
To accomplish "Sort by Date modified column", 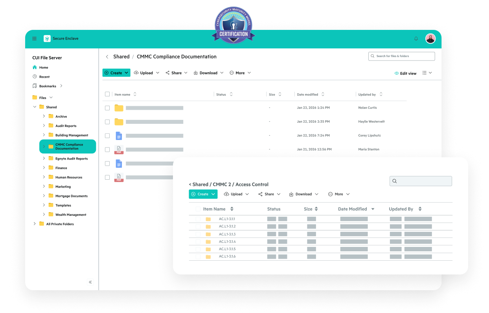I will pyautogui.click(x=311, y=94).
